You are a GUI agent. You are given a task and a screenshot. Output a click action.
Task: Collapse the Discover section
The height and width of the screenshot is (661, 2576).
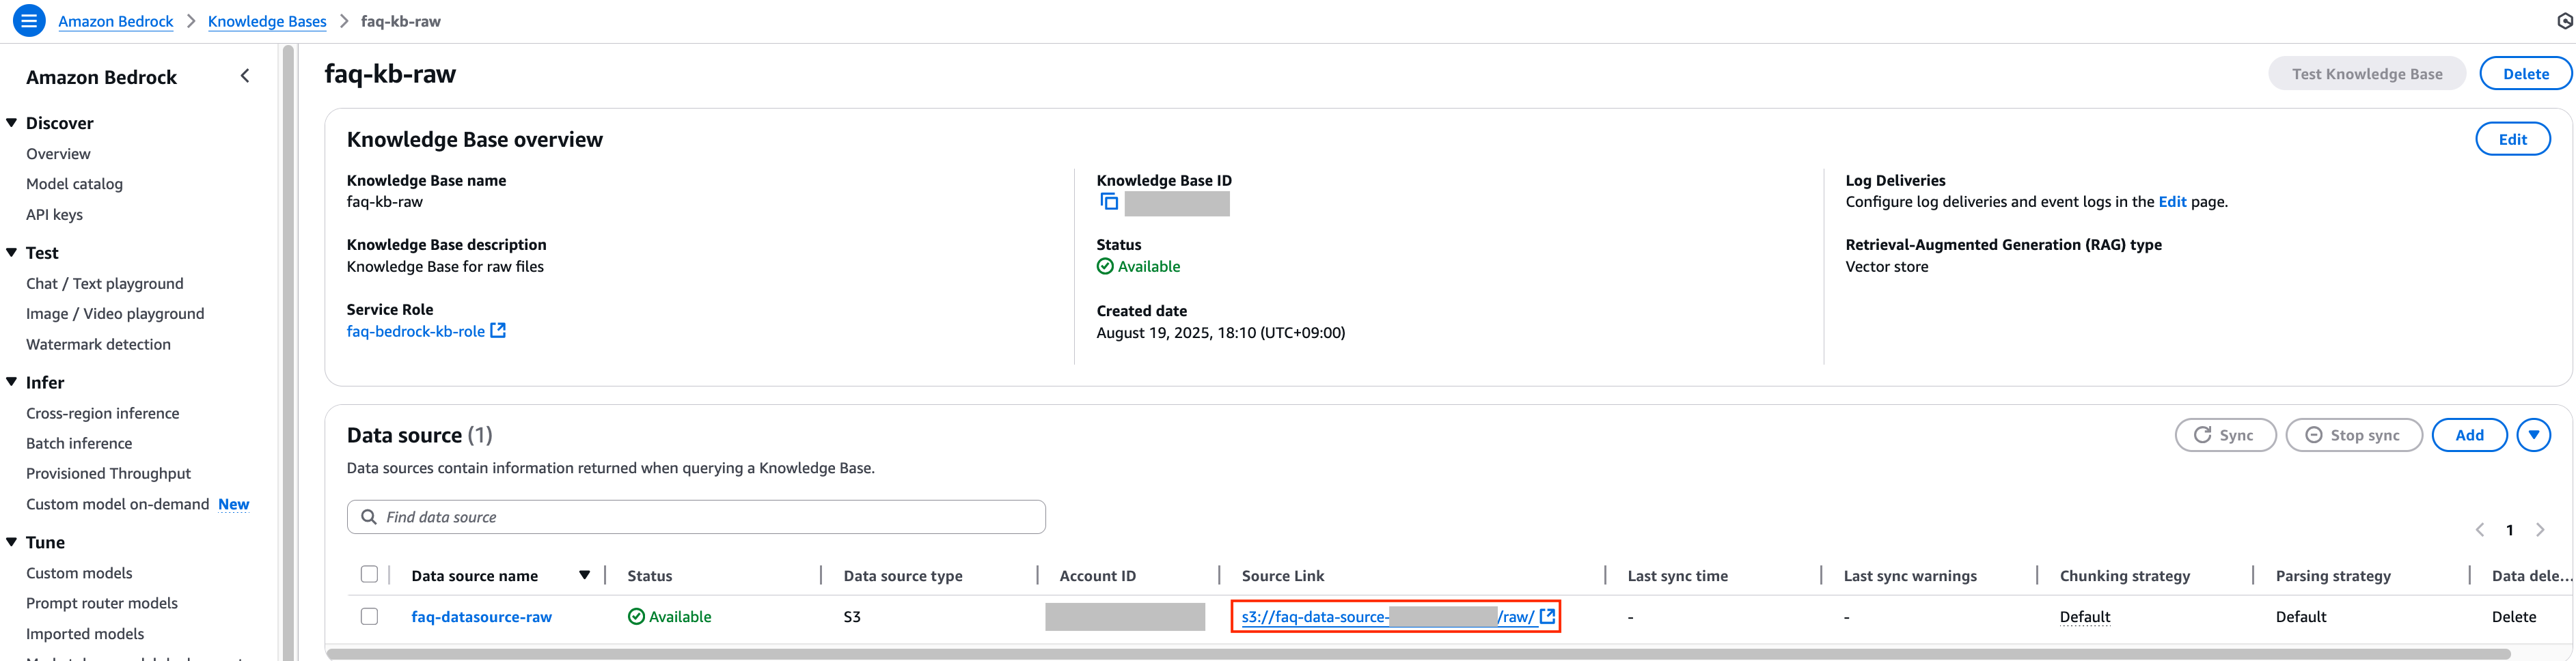coord(12,123)
